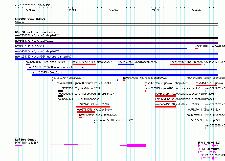Open the nsv5627043 (Ebert2021) label
The image size is (225, 161).
[203, 110]
